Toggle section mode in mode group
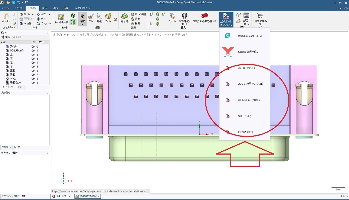The width and height of the screenshot is (349, 200). click(x=73, y=16)
